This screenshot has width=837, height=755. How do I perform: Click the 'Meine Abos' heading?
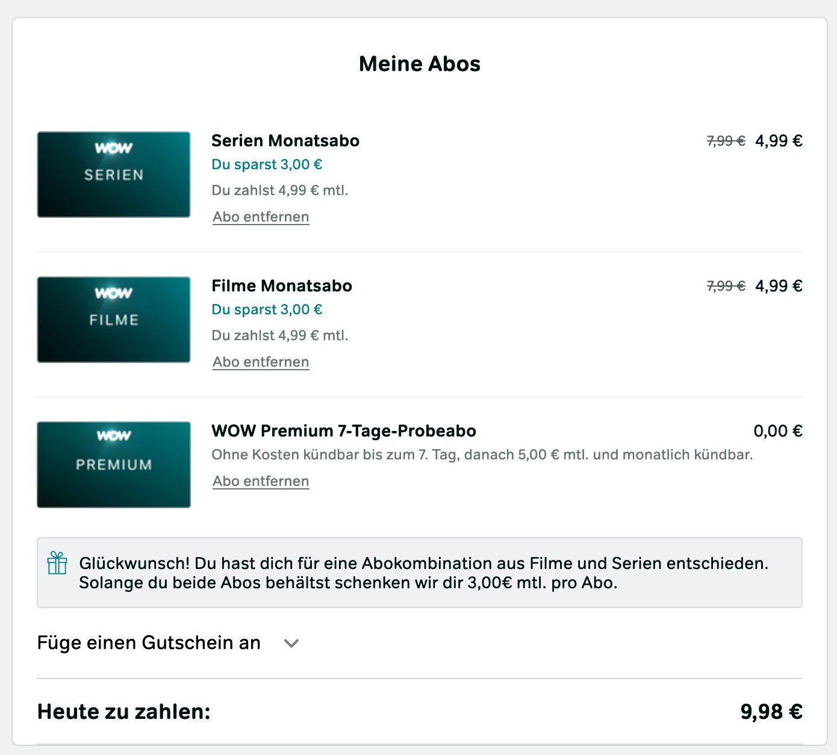tap(420, 64)
